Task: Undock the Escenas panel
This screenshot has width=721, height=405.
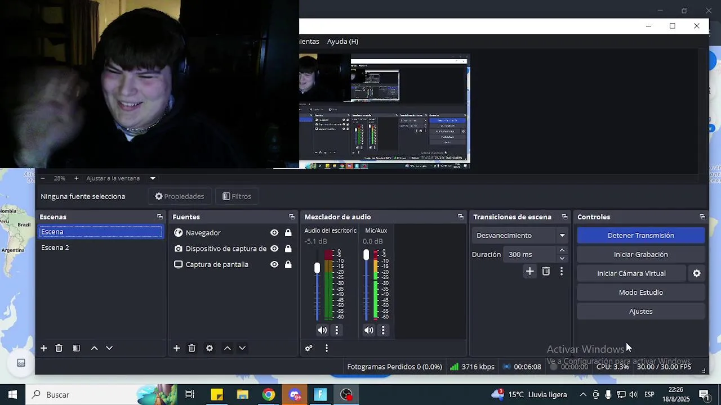Action: 160,217
